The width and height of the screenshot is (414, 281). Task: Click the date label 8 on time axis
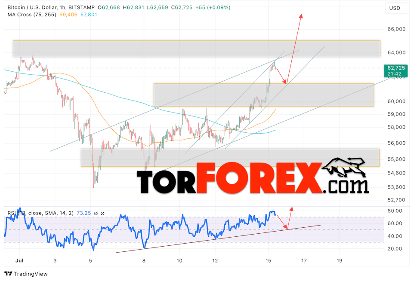point(144,261)
